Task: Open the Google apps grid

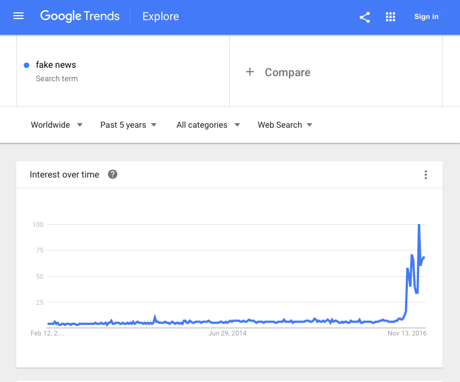Action: point(391,17)
